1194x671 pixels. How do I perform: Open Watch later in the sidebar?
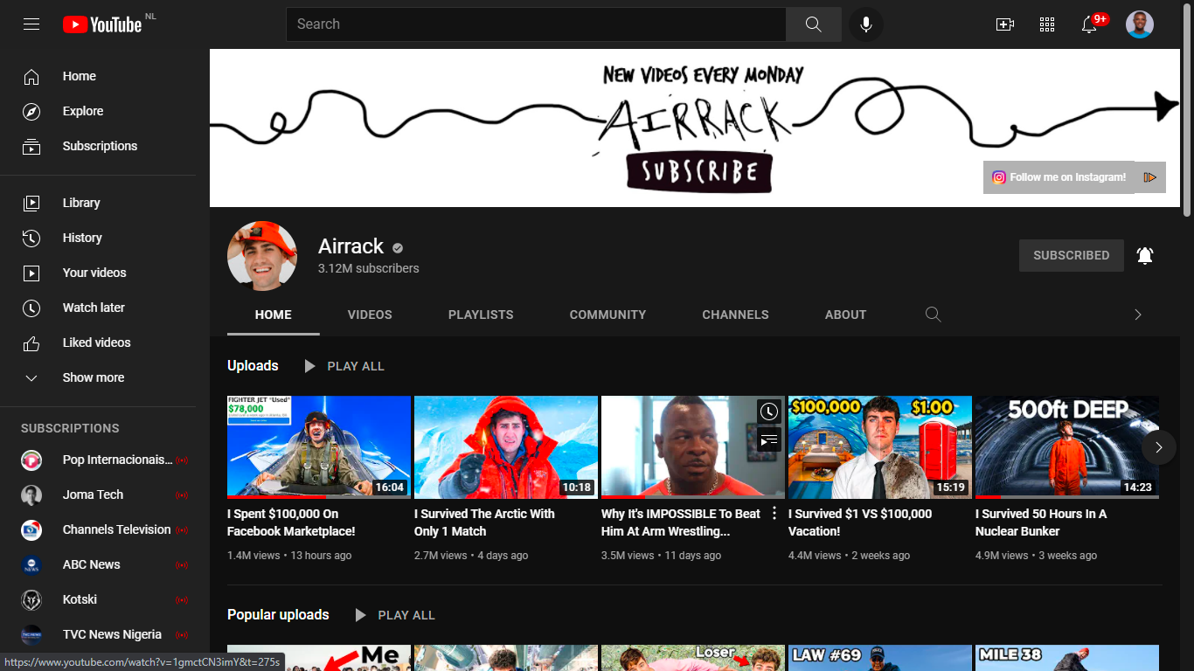(98, 308)
